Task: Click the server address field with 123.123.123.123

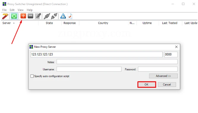Action: click(x=96, y=54)
